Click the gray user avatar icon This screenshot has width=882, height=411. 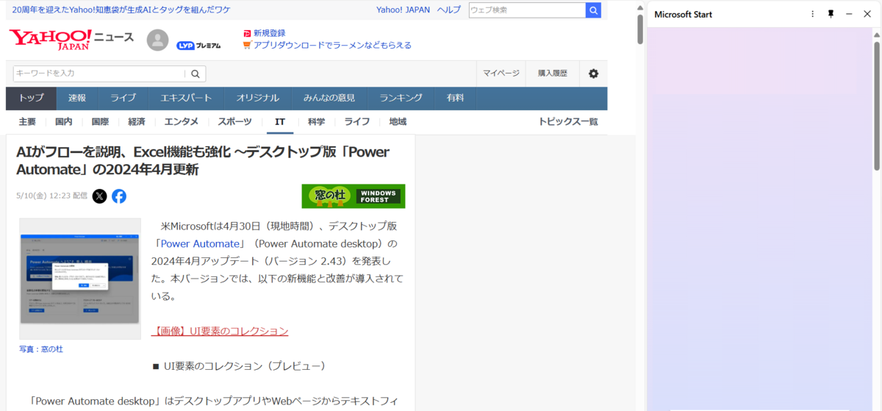158,40
